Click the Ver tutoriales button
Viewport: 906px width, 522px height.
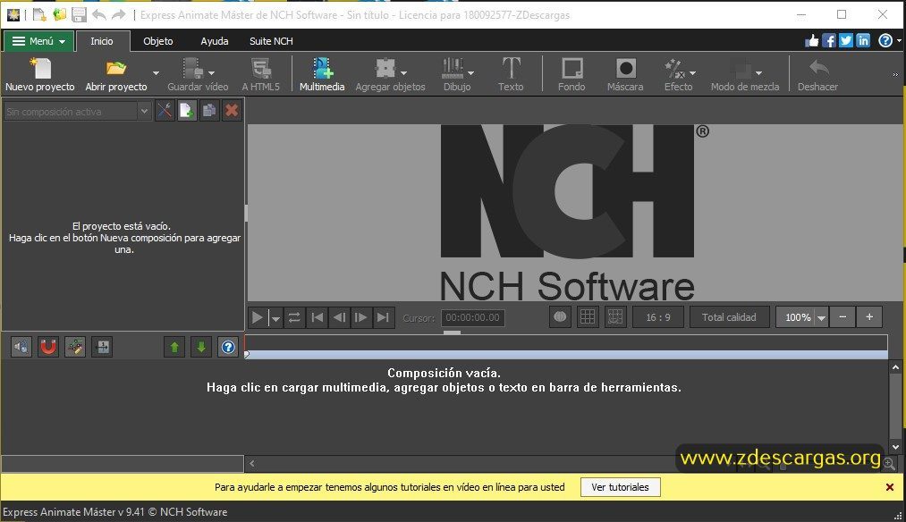point(620,487)
